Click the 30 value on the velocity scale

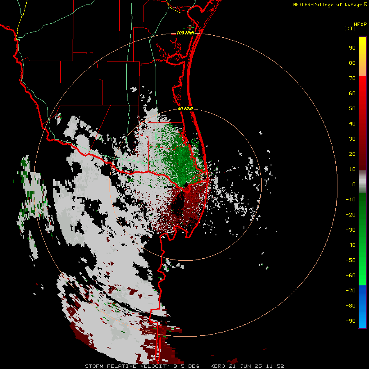pos(352,139)
